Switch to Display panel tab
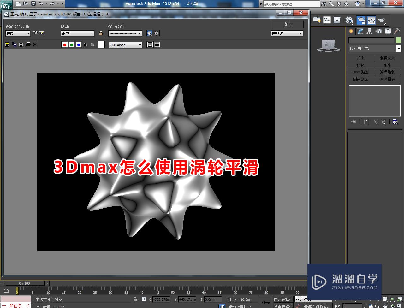 [388, 31]
